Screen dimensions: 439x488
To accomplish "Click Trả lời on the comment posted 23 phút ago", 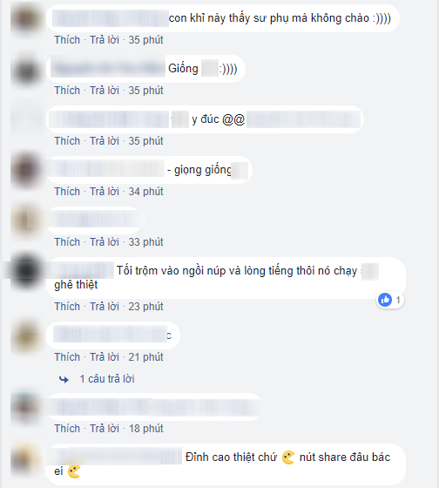I will pos(105,307).
